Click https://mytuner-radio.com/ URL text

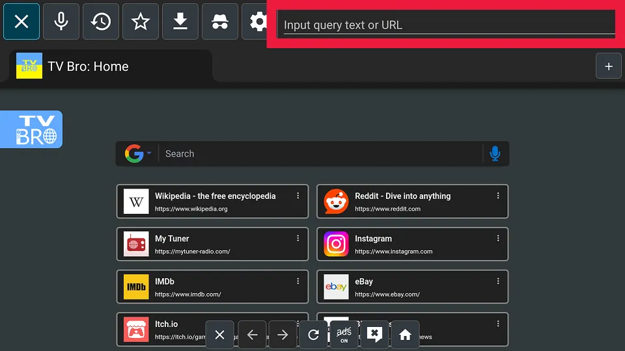click(x=193, y=252)
